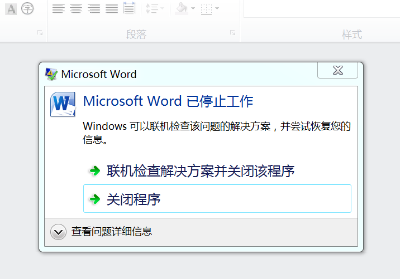The height and width of the screenshot is (279, 400).
Task: Align text left in the ribbon
Action: (59, 8)
